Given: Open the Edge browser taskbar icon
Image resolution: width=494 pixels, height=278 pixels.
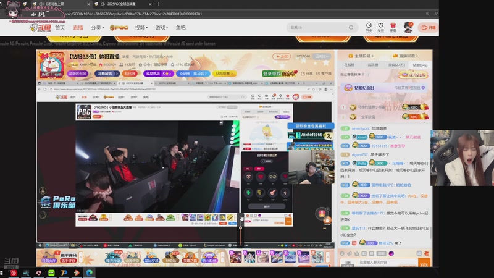Looking at the screenshot, I should (89, 272).
